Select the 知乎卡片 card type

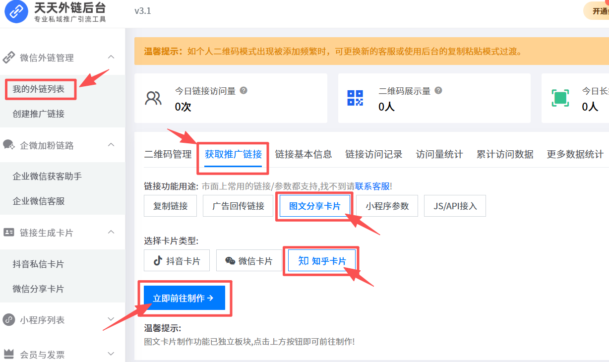pyautogui.click(x=321, y=261)
